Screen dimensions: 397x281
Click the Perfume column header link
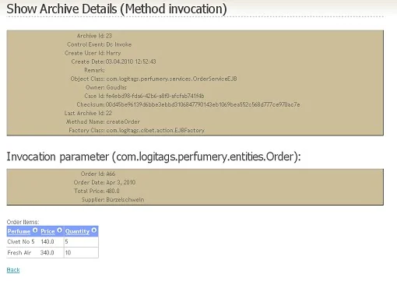(19, 231)
